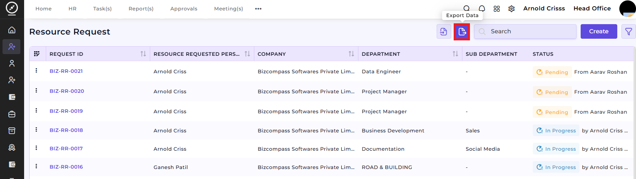Open the archive box sidebar icon
Image resolution: width=636 pixels, height=179 pixels.
point(12,130)
